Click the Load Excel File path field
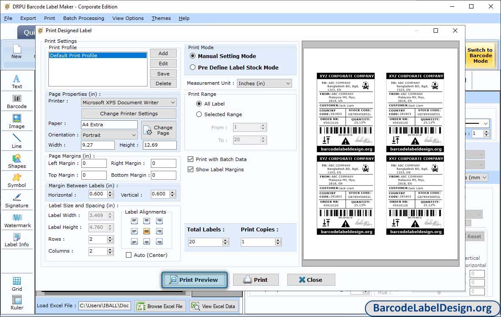Screen dimensions: 501x317 (105, 306)
